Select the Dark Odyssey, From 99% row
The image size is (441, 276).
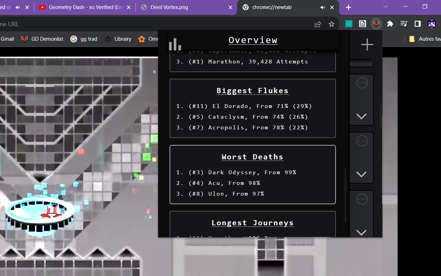tap(236, 172)
